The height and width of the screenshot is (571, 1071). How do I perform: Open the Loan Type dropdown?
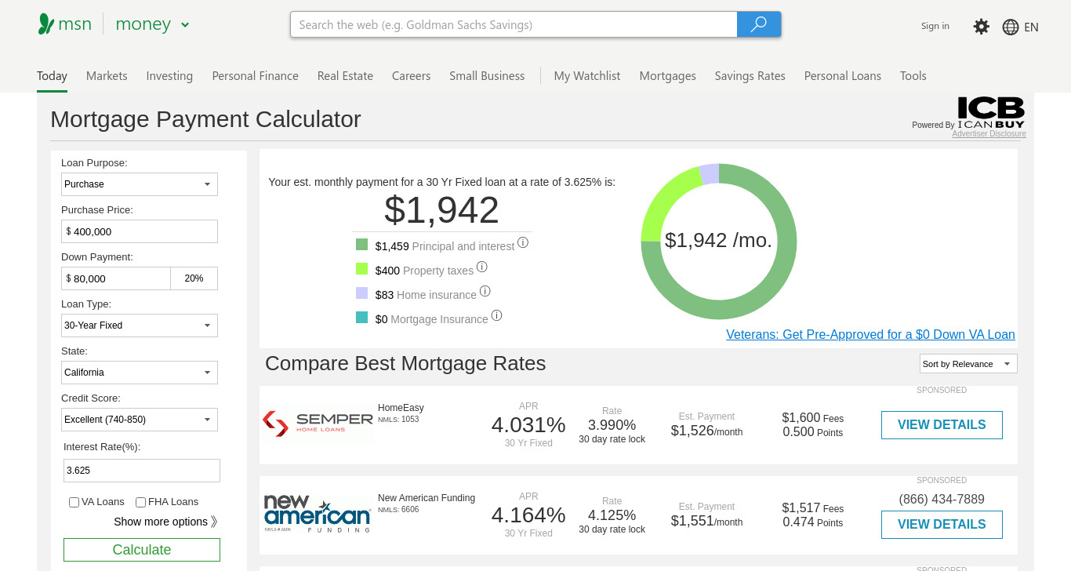click(140, 326)
